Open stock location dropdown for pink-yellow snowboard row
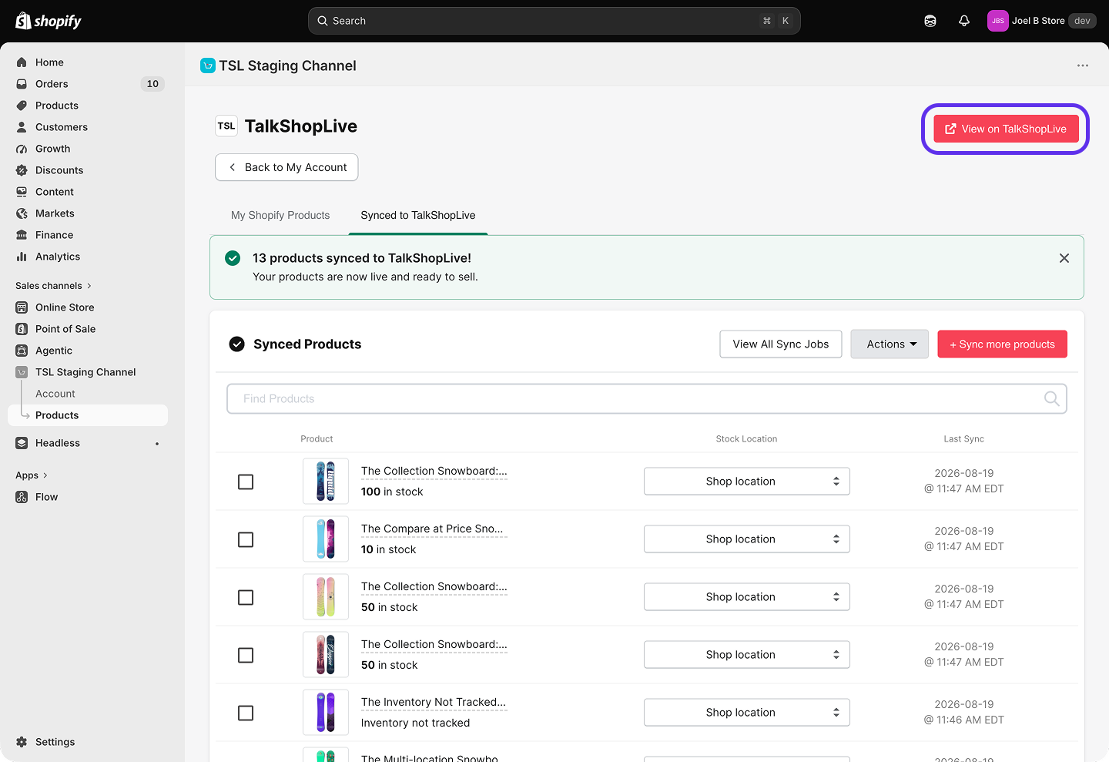The height and width of the screenshot is (762, 1109). coord(747,597)
